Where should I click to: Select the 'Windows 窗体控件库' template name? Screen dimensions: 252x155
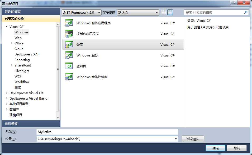coord(92,77)
